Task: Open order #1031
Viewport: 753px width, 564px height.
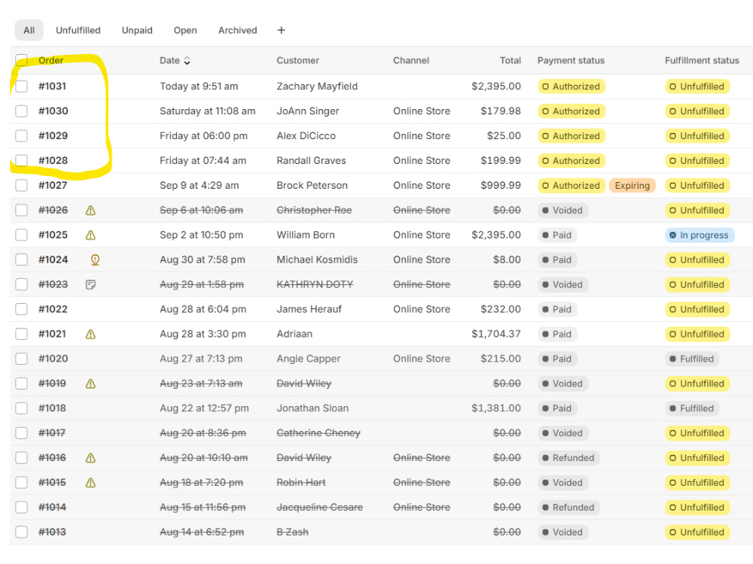Action: pyautogui.click(x=53, y=86)
